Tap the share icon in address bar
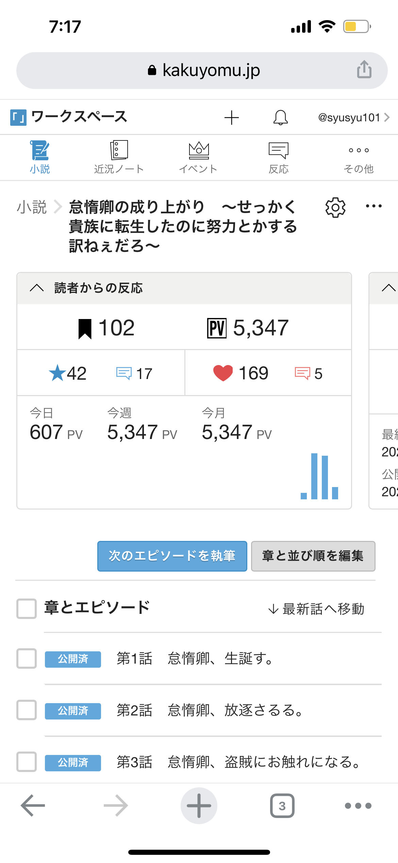Image resolution: width=398 pixels, height=863 pixels. (x=364, y=70)
